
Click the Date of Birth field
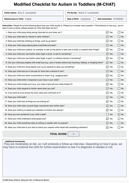click(x=87, y=19)
